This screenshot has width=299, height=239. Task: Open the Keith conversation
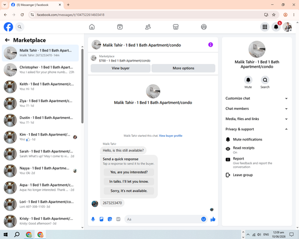[40, 87]
